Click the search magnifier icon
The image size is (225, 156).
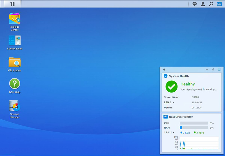211,4
